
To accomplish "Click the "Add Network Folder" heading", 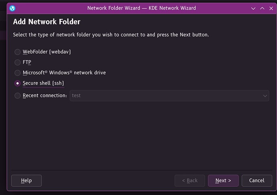I will (47, 22).
